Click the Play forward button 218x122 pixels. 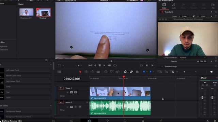pyautogui.click(x=104, y=65)
